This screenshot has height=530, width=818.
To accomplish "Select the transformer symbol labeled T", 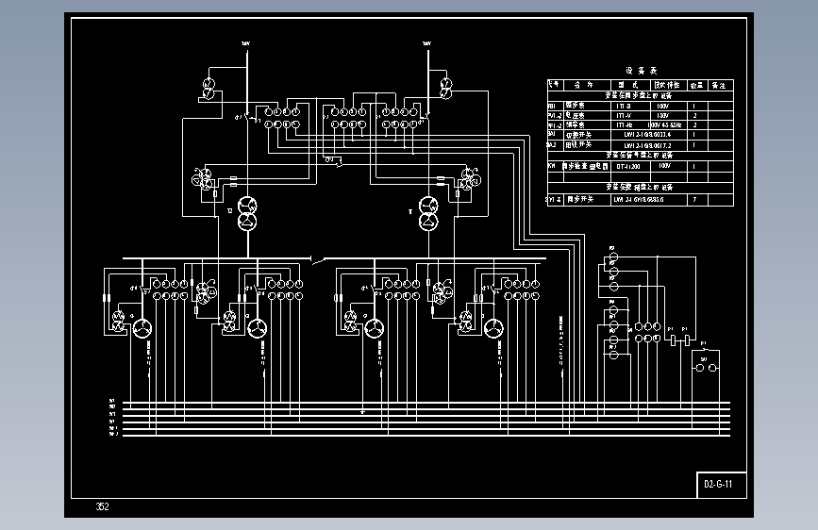I will pyautogui.click(x=429, y=214).
